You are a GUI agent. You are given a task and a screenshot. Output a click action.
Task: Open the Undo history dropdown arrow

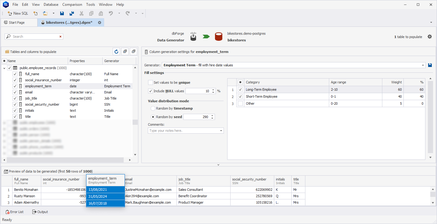coord(119,13)
